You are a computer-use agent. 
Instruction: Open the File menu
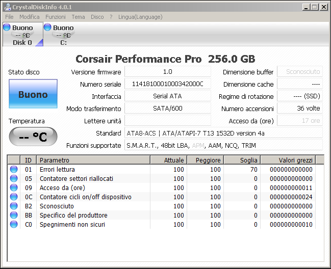point(9,17)
